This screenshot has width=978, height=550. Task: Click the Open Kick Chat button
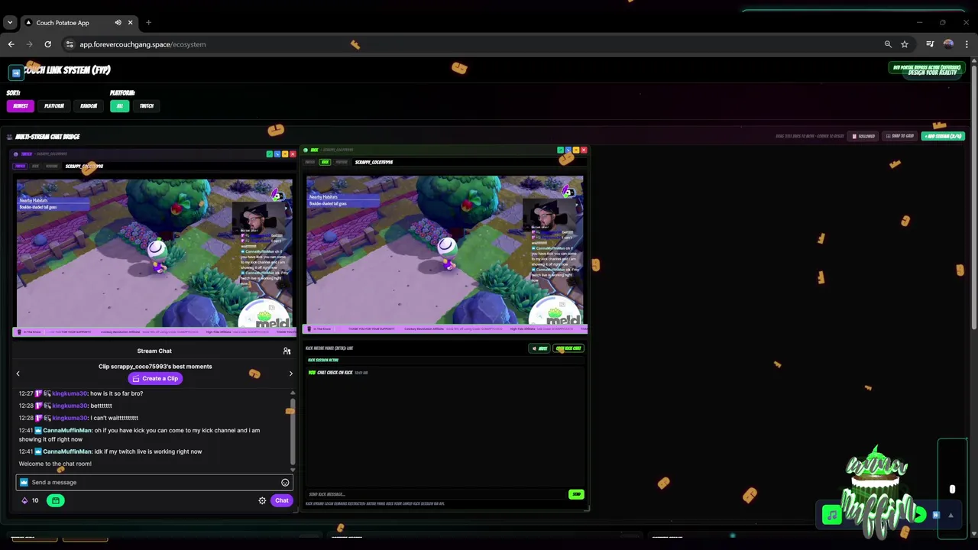[x=568, y=348]
